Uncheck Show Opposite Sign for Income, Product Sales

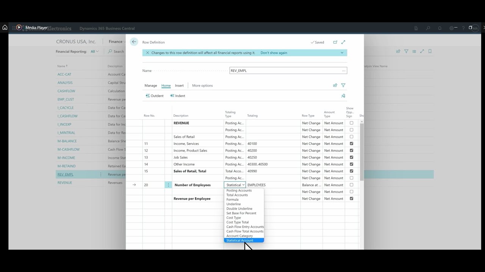point(352,150)
